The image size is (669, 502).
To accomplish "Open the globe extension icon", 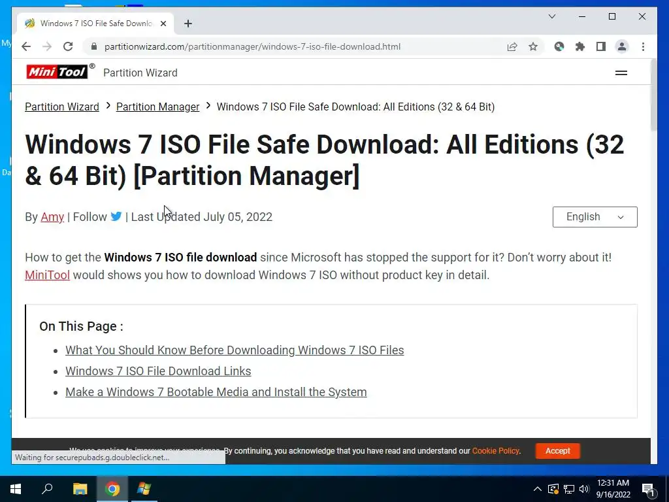I will pyautogui.click(x=559, y=46).
